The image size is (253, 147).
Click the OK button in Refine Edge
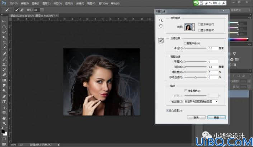click(216, 117)
